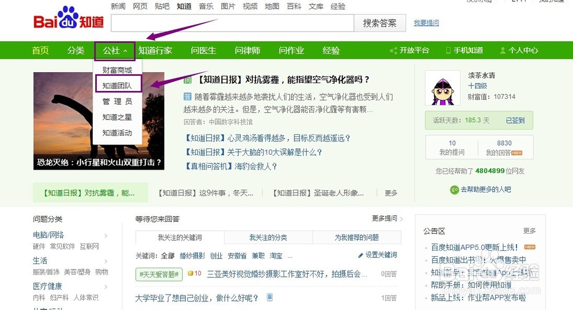The width and height of the screenshot is (573, 310).
Task: Open 图片 in top links
Action: (x=228, y=6)
